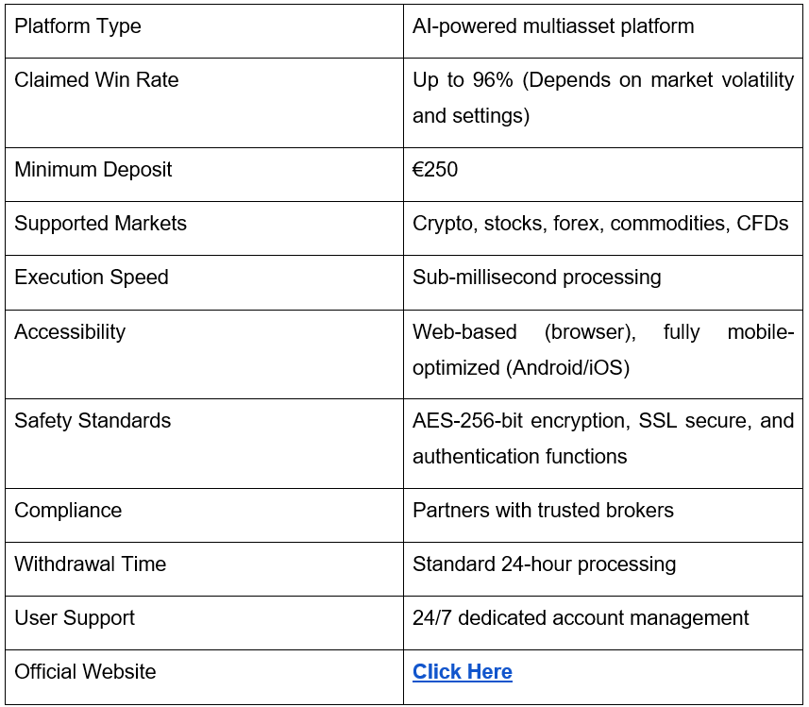This screenshot has width=809, height=707.
Task: Click the €250 deposit value
Action: 435,170
